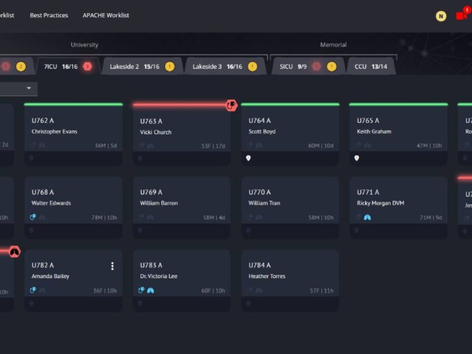Click the dimmed monitor icon on Ricky Morgan card
Viewport: 472px width, 354px height.
[358, 217]
